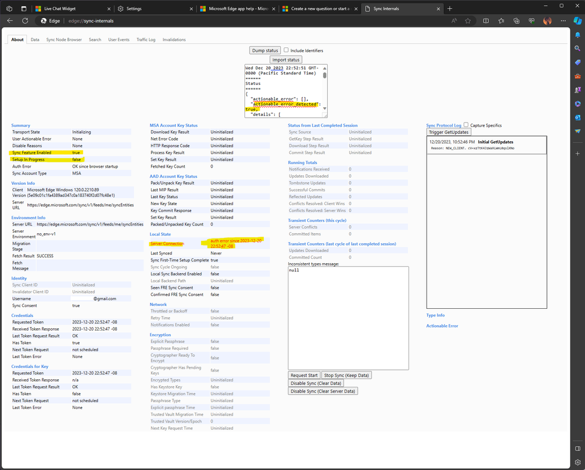This screenshot has height=470, width=585.
Task: Click the browser Refresh button
Action: point(25,21)
